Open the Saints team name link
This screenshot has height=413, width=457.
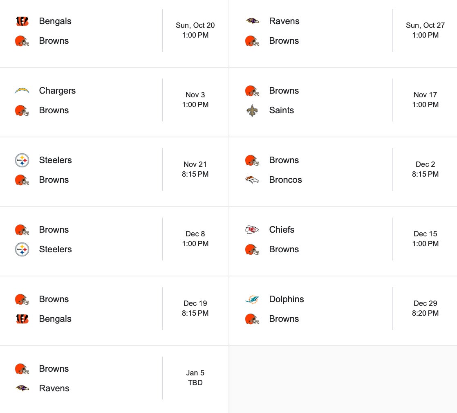click(x=281, y=110)
